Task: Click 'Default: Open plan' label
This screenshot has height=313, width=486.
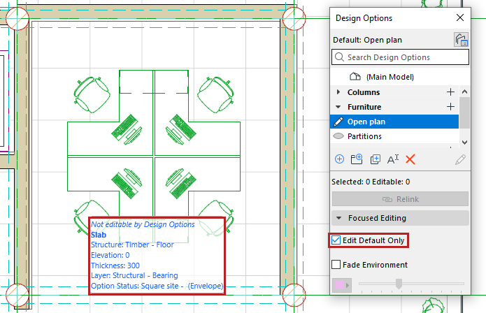Action: (367, 40)
